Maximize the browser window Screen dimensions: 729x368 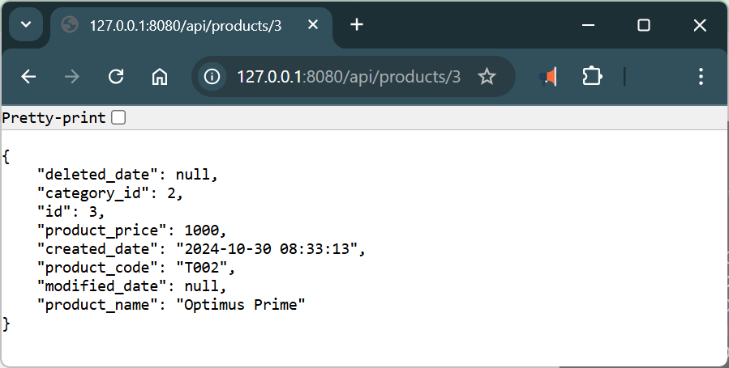tap(644, 25)
